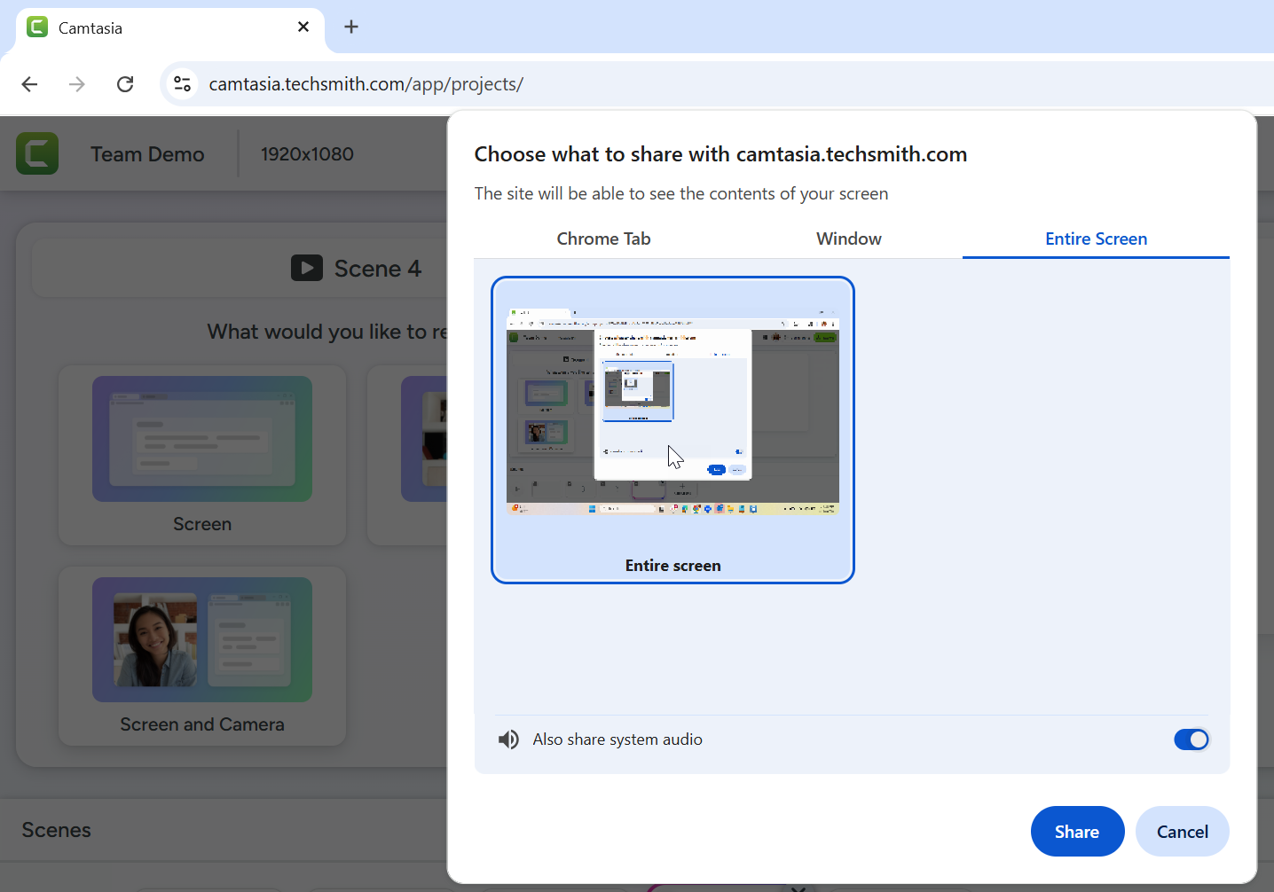Cancel the screen sharing dialog
This screenshot has height=892, width=1274.
(x=1182, y=832)
